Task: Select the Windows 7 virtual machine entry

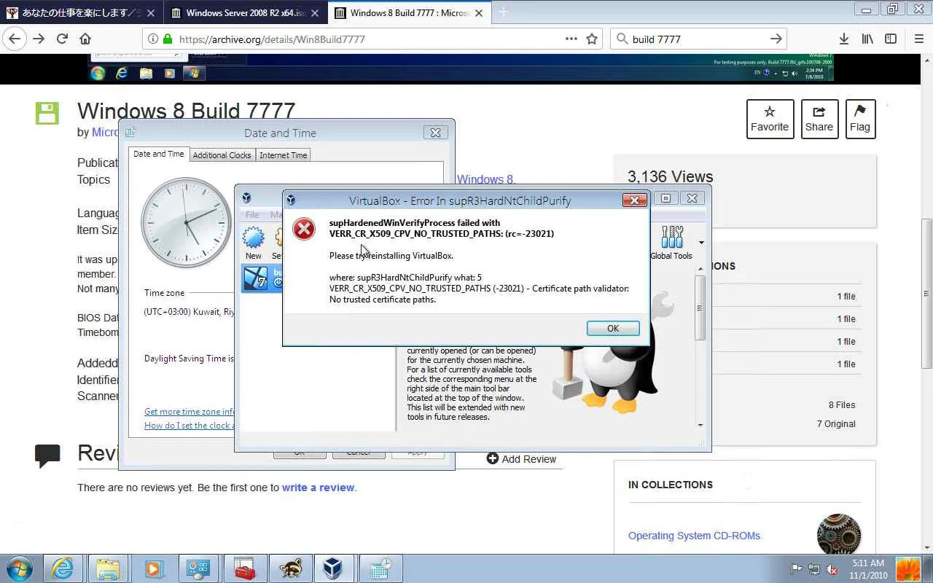Action: coord(261,278)
